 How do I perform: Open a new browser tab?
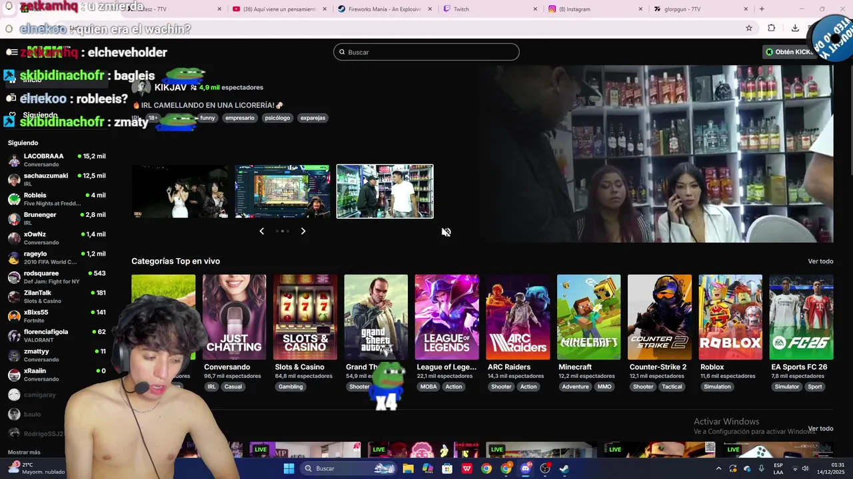(762, 9)
